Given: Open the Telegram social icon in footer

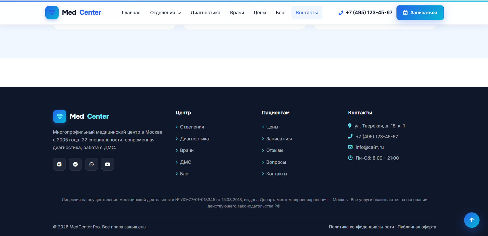Looking at the screenshot, I should (x=75, y=164).
